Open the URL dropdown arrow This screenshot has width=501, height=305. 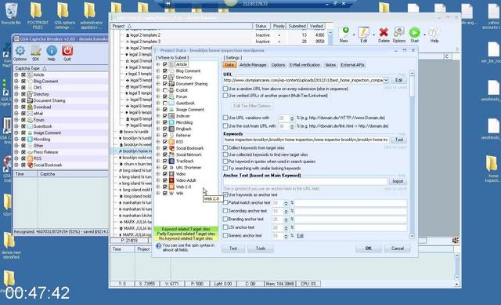coord(386,80)
